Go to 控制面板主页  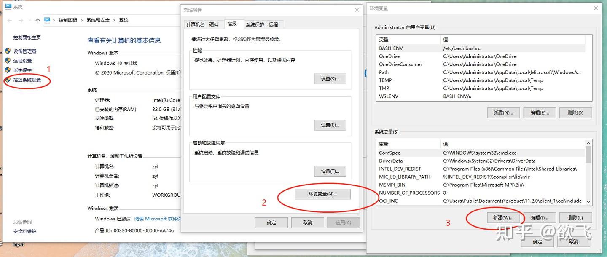point(27,37)
